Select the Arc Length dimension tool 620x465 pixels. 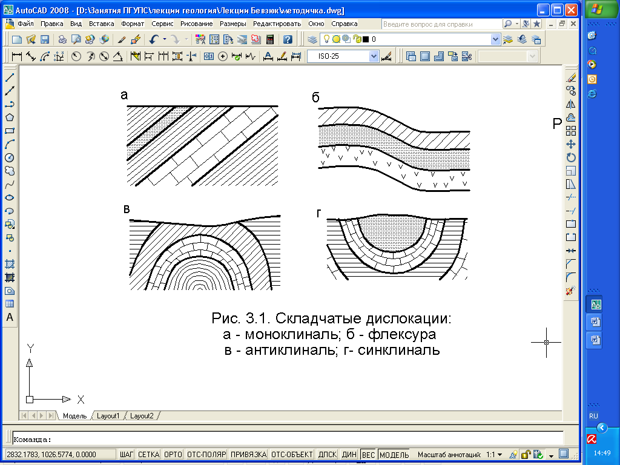point(45,56)
